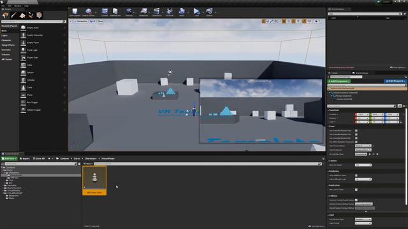Select the Lights category tab
The width and height of the screenshot is (408, 229).
pos(4,36)
